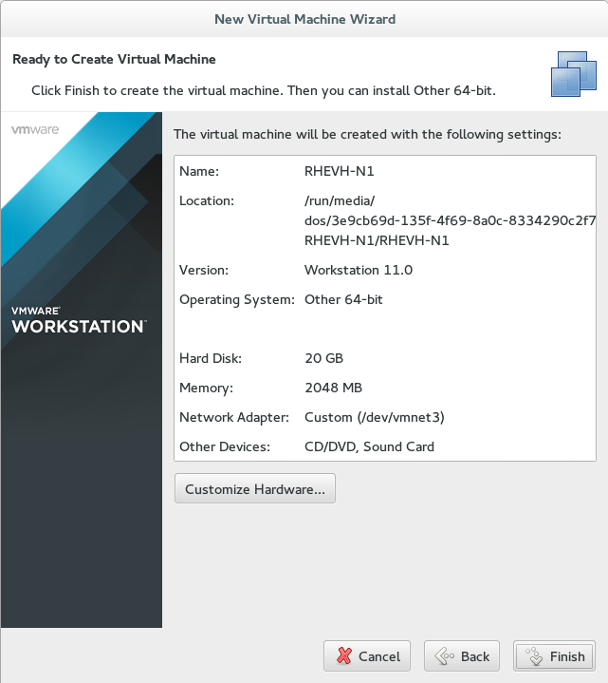Viewport: 608px width, 683px height.
Task: Select the 20 GB hard disk value
Action: pos(324,358)
